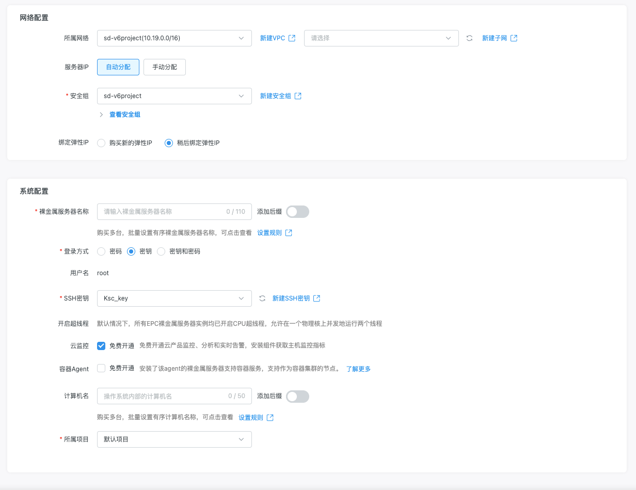Switch server IP to 手动分配
636x490 pixels.
point(164,67)
